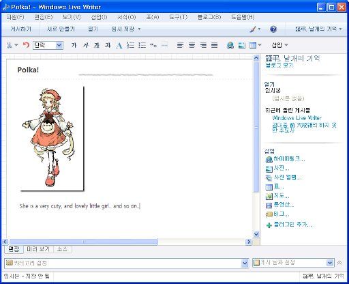Apply bulleted list formatting
The height and width of the screenshot is (284, 349).
(x=142, y=45)
